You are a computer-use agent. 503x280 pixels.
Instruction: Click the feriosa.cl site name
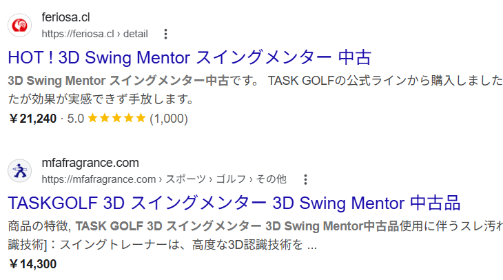coord(65,17)
